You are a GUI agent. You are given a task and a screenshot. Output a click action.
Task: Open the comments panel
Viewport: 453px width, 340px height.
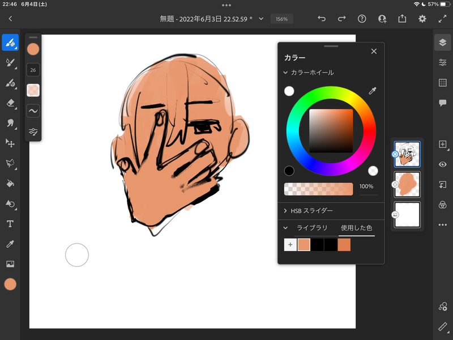pos(443,103)
